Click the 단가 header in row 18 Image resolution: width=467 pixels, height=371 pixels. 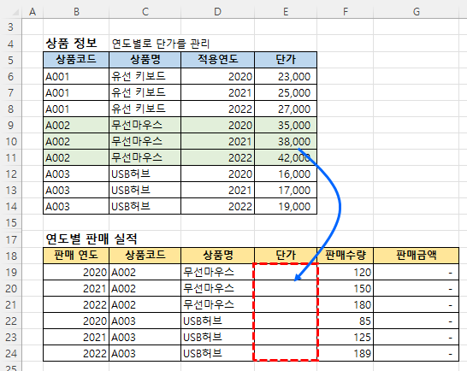coord(286,256)
